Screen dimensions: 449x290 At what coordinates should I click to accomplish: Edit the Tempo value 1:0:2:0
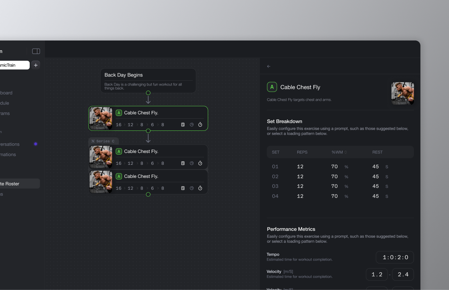tap(395, 257)
